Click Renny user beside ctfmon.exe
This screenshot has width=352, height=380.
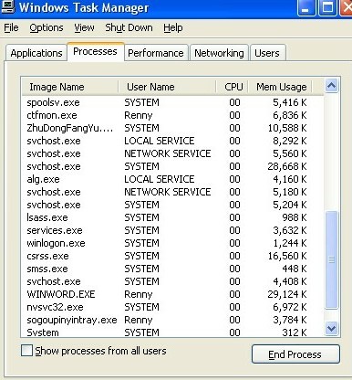point(139,116)
